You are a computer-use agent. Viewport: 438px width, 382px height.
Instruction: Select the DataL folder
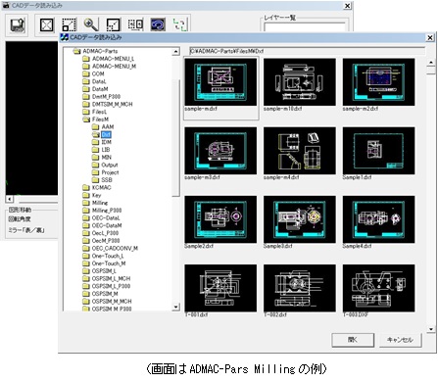(99, 81)
